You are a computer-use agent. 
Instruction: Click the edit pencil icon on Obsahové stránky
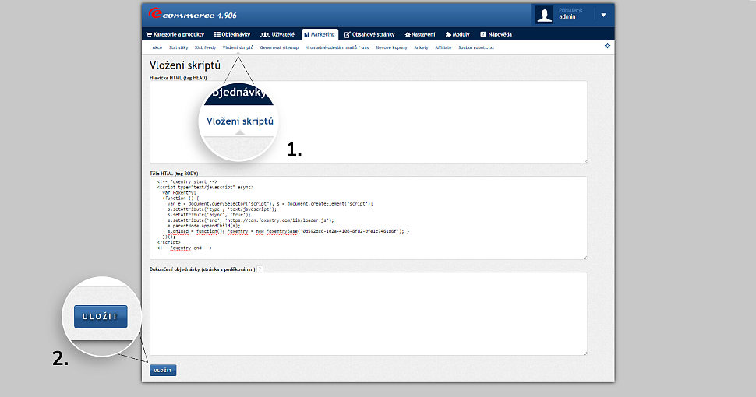pos(347,35)
